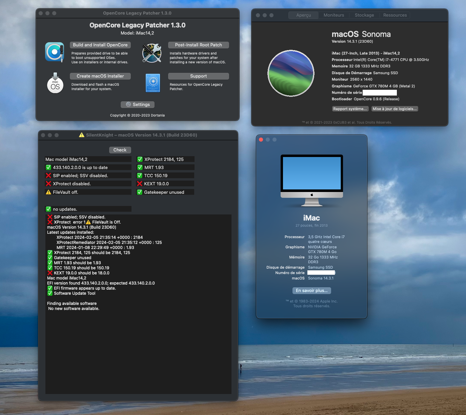Viewport: 466px width, 415px height.
Task: Click the green check beside MRT 1.93
Action: 140,167
